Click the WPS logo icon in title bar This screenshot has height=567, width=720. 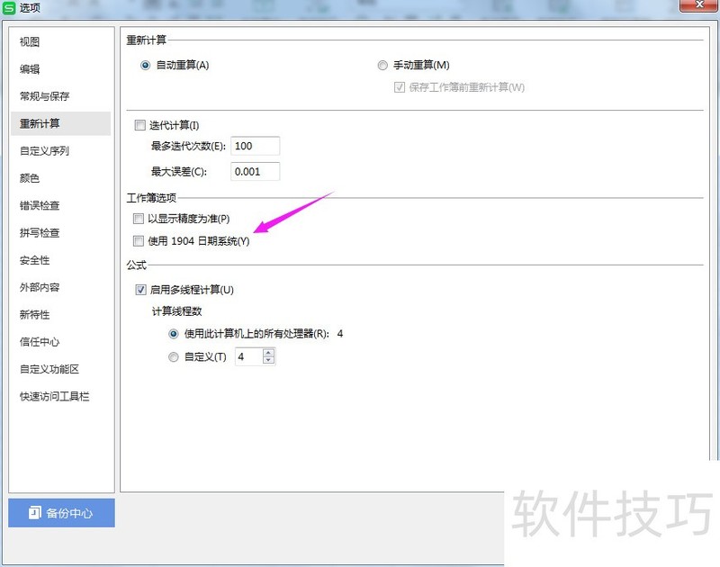11,7
